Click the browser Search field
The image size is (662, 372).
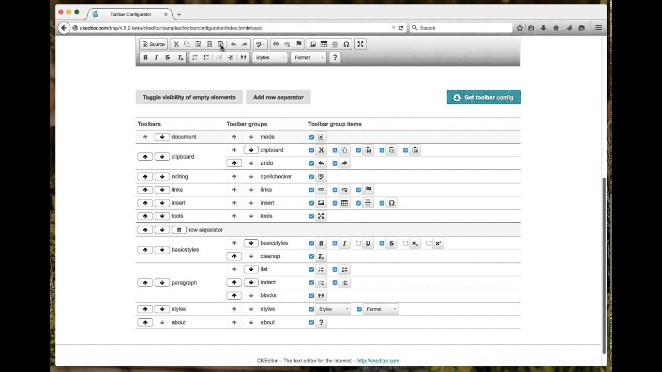click(x=460, y=28)
